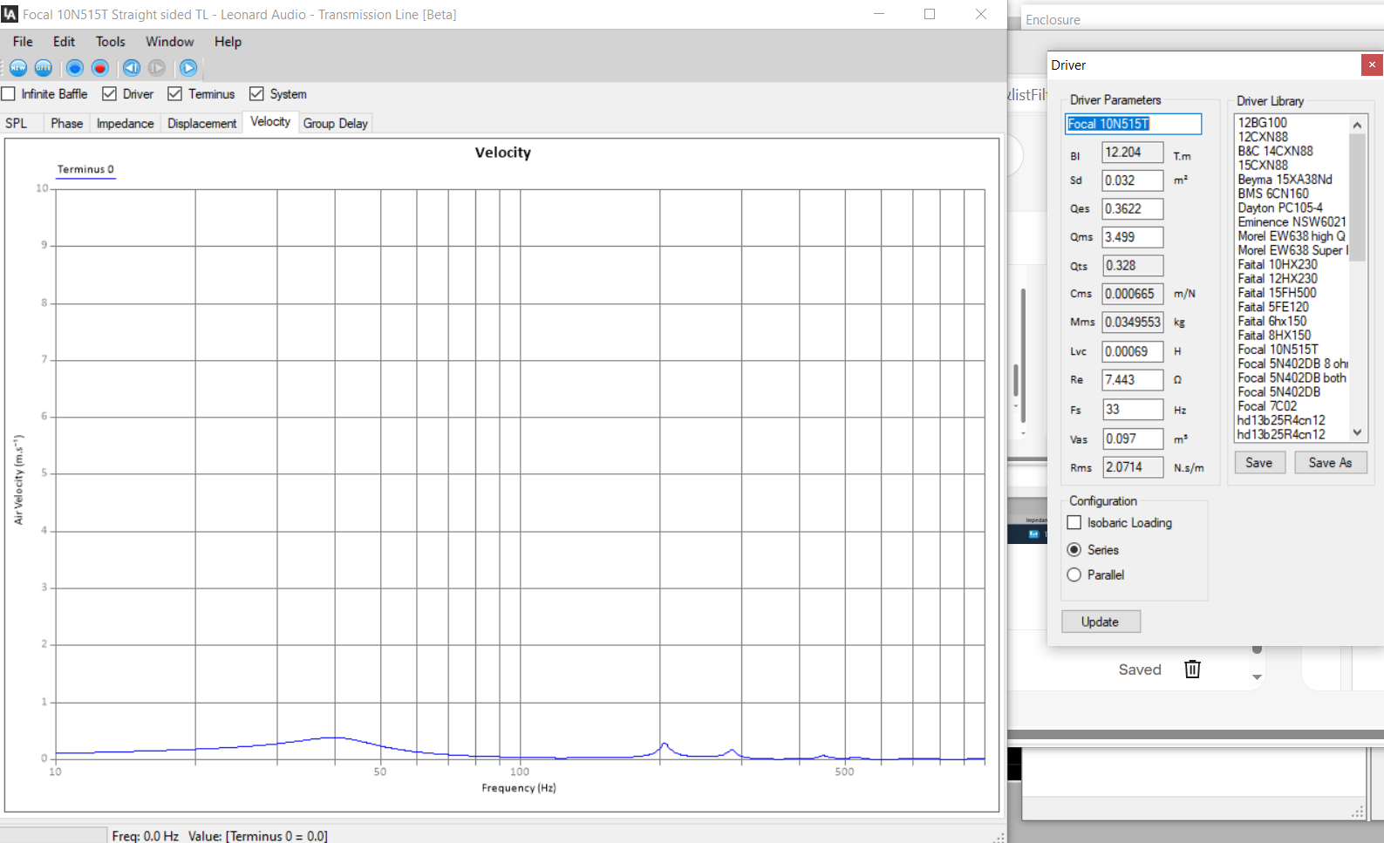Uncheck the System curve checkbox
The height and width of the screenshot is (843, 1384).
pyautogui.click(x=256, y=94)
